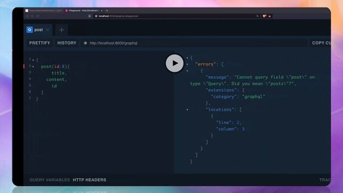343x193 pixels.
Task: Click the endpoint URL field localhost:8000/graphql
Action: 194,43
